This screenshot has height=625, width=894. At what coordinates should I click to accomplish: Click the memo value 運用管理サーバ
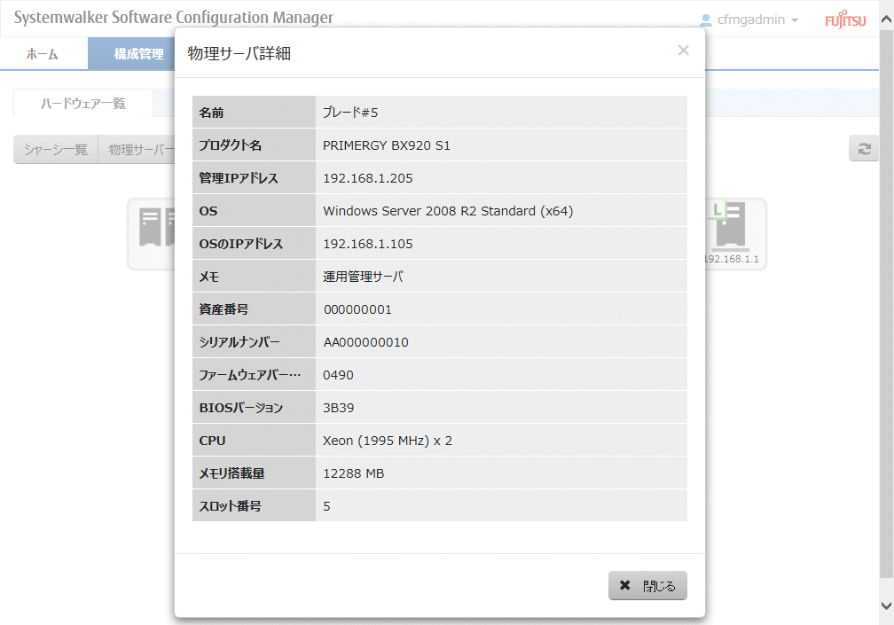[364, 277]
